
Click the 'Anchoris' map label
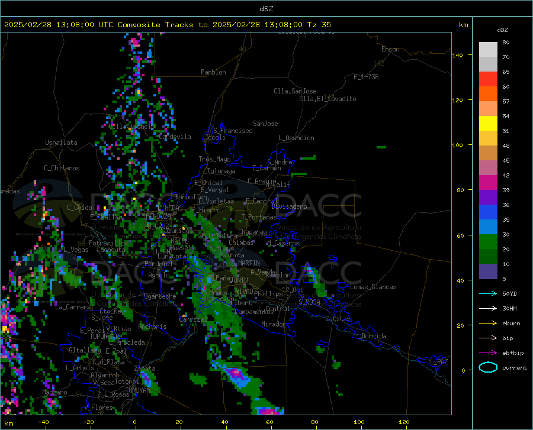152,326
